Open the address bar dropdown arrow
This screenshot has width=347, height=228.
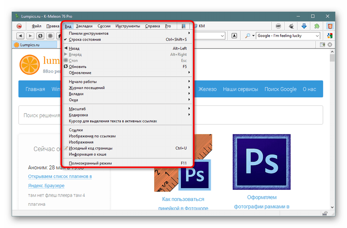[222, 36]
